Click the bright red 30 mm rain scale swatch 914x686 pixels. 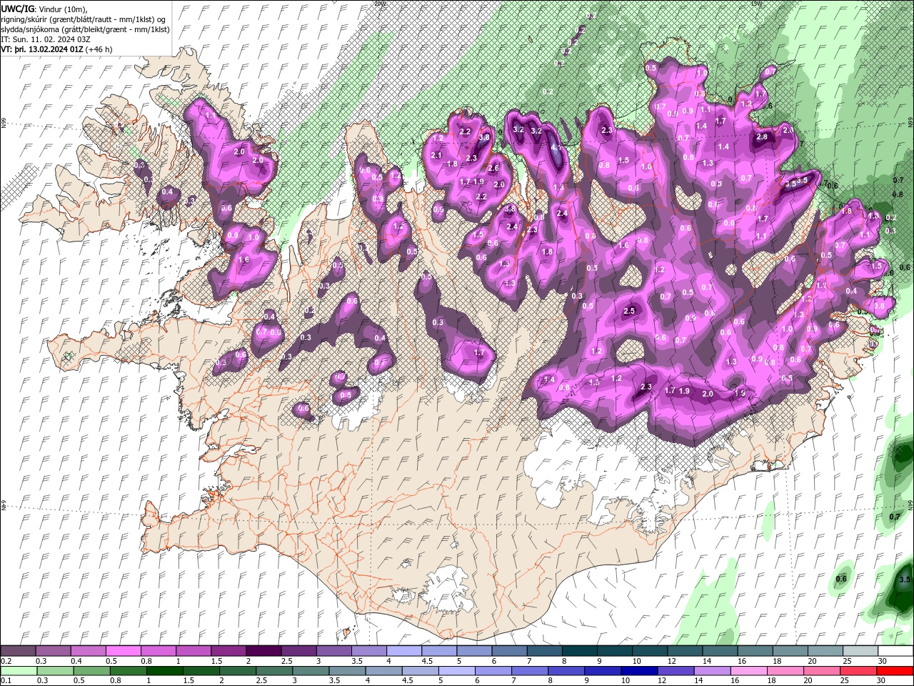tap(895, 670)
